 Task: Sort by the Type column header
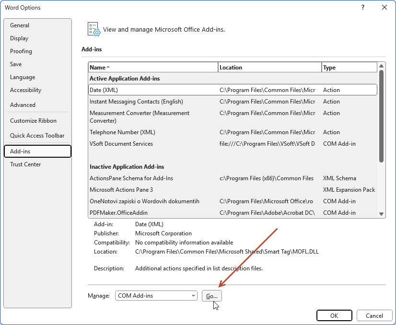pyautogui.click(x=349, y=68)
